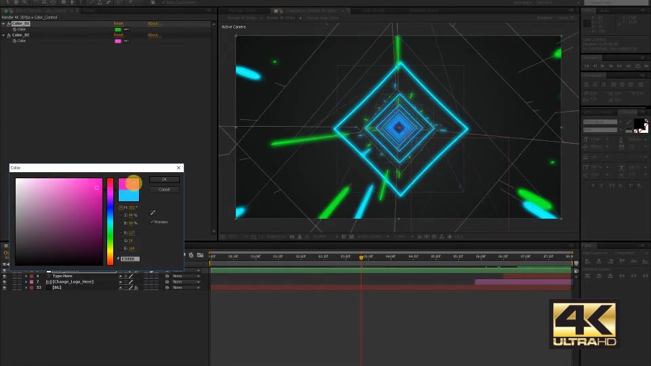Click the Color_01 fx effect icon
This screenshot has width=651, height=366.
[9, 24]
